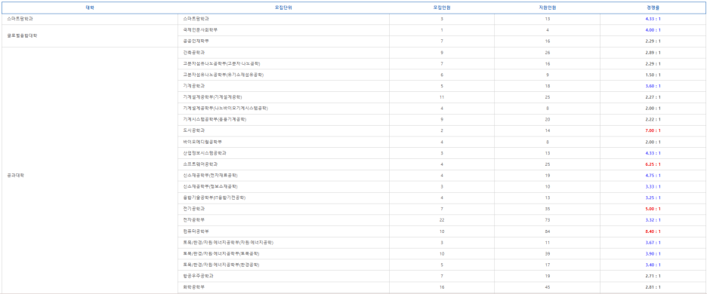Click the 경쟁률 column header

[653, 8]
